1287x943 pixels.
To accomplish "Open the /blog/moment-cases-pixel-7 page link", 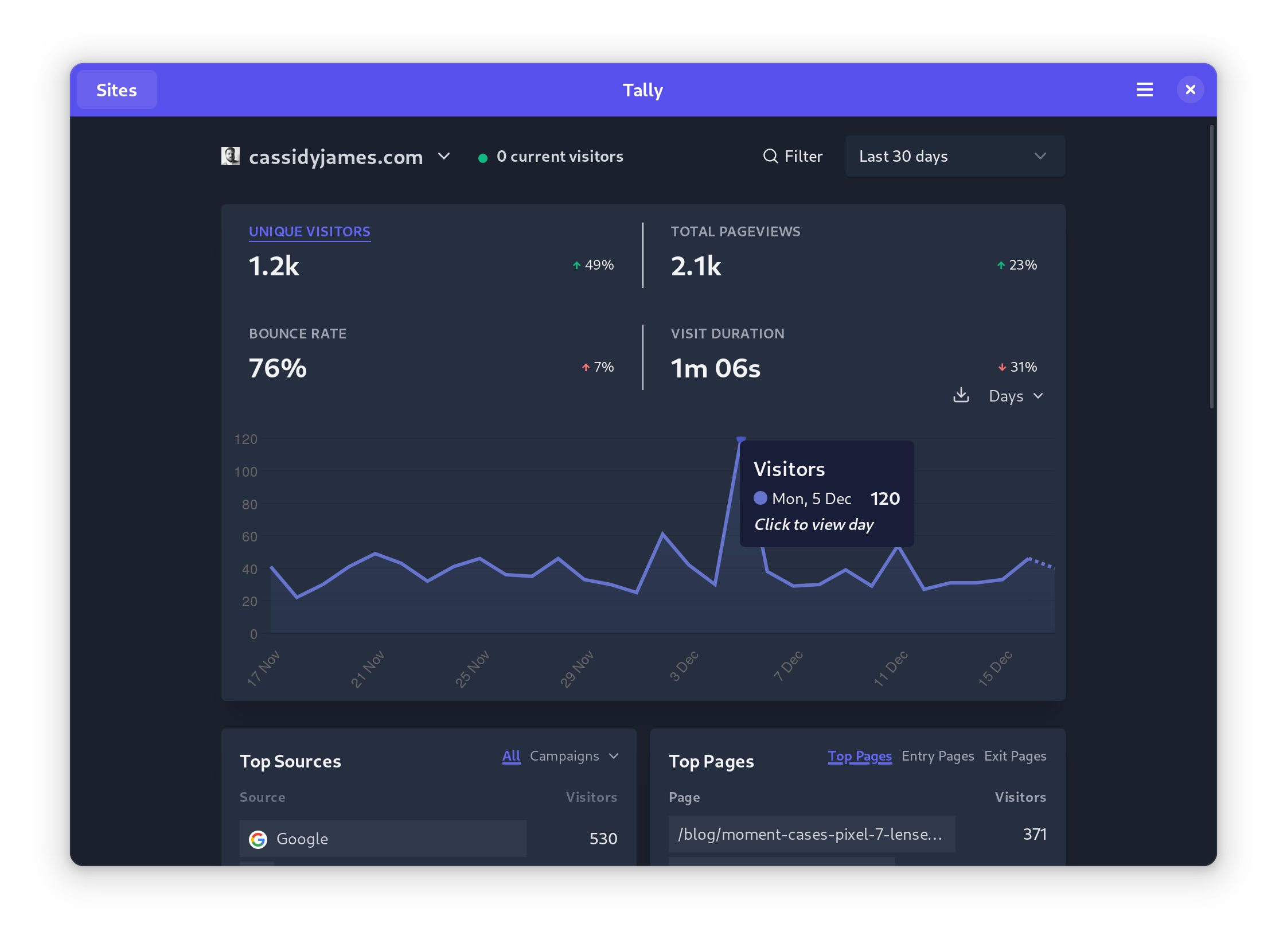I will [810, 834].
